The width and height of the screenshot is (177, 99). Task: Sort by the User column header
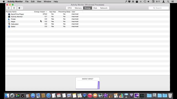[73, 12]
